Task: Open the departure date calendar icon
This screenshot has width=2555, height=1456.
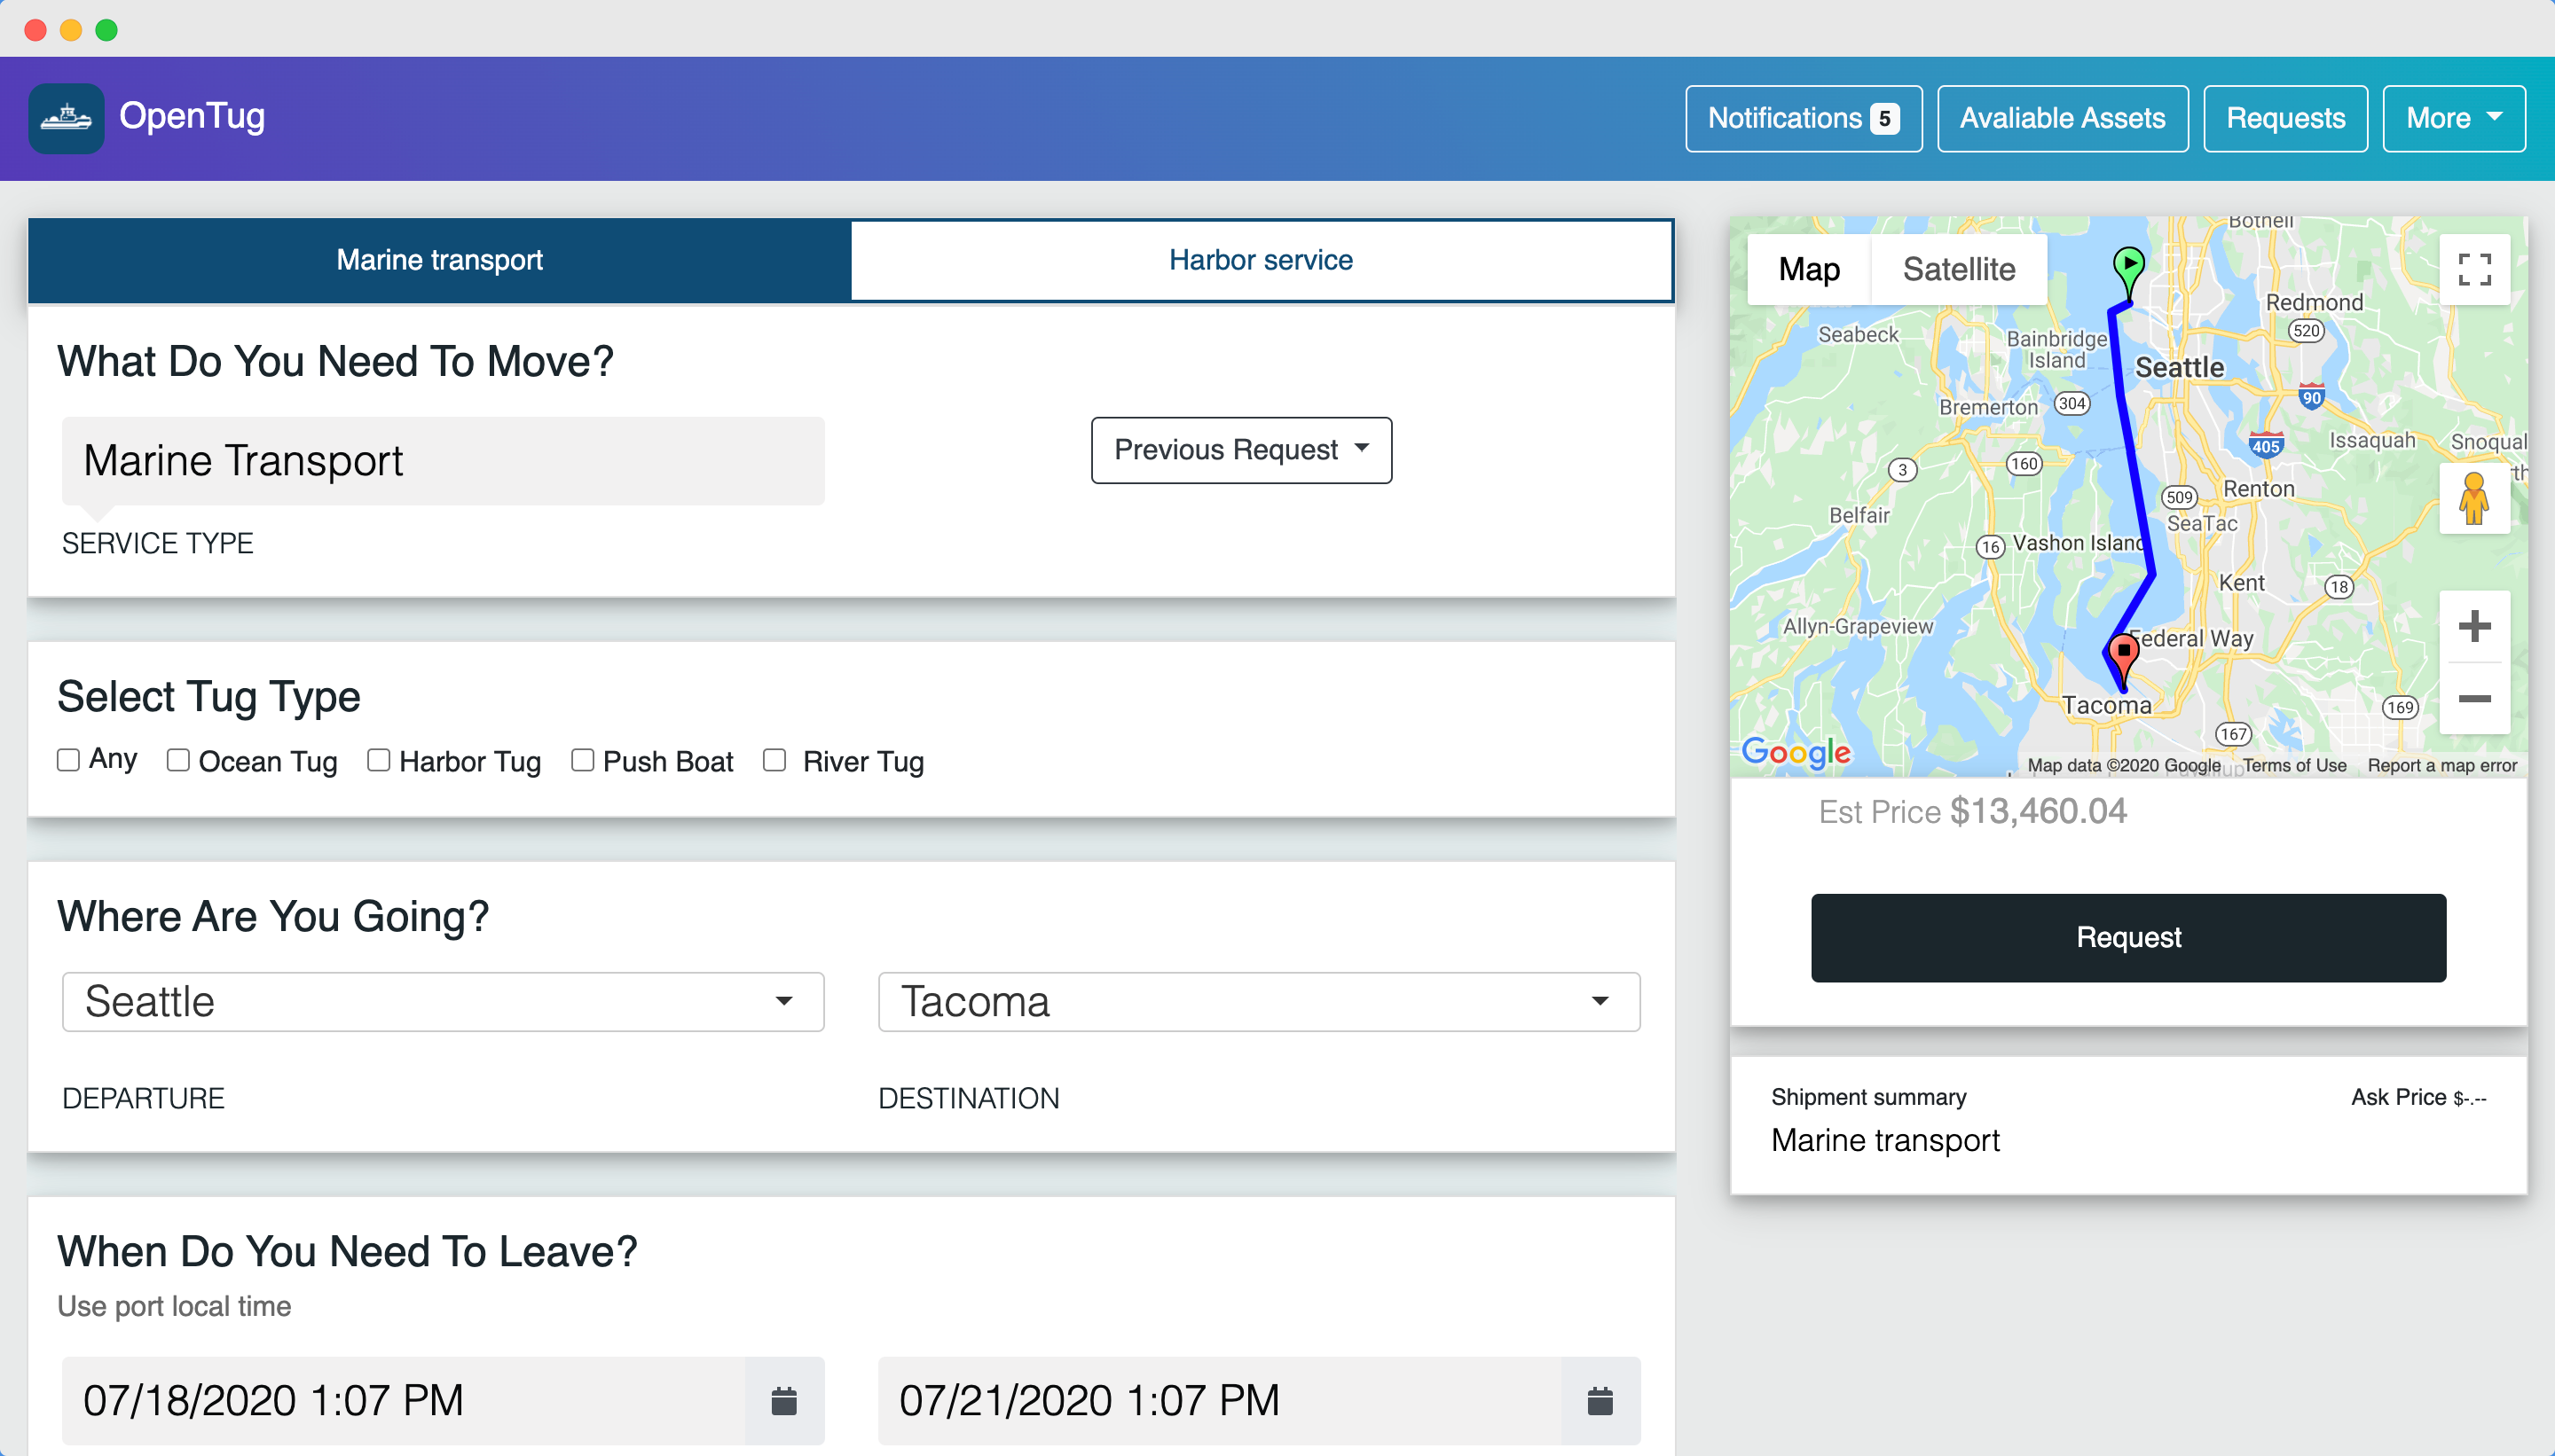Action: tap(784, 1400)
